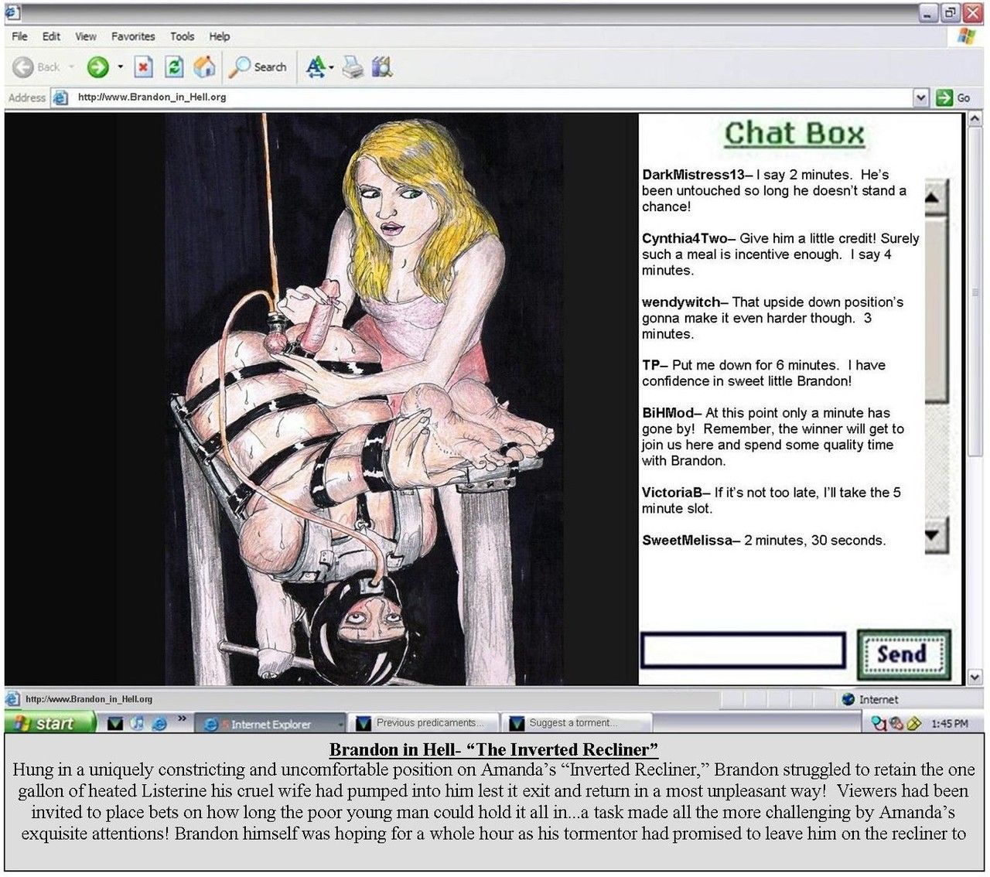Expand the quick launch chevron on taskbar
The height and width of the screenshot is (877, 990).
pos(183,719)
